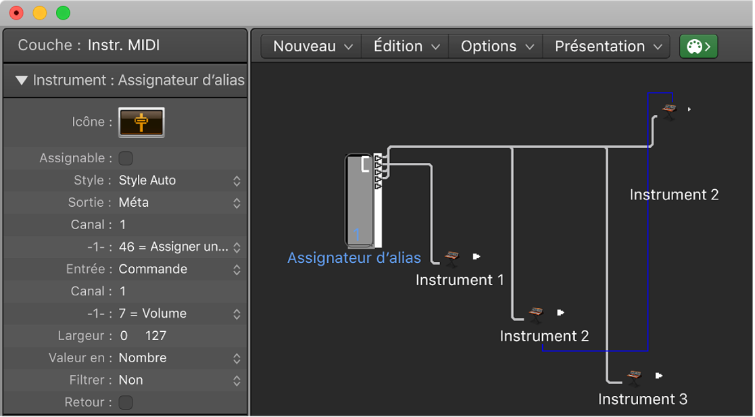
Task: Click the Couche Instr. MIDI layer selector
Action: tap(124, 45)
